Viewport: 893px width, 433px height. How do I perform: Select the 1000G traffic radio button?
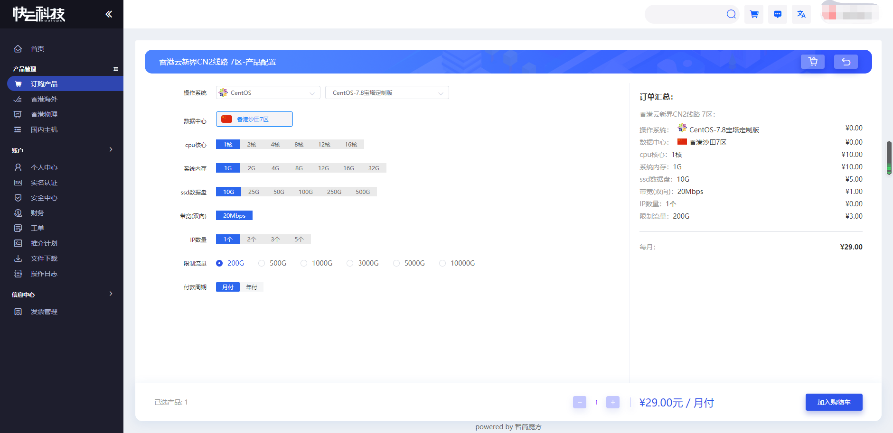coord(304,263)
